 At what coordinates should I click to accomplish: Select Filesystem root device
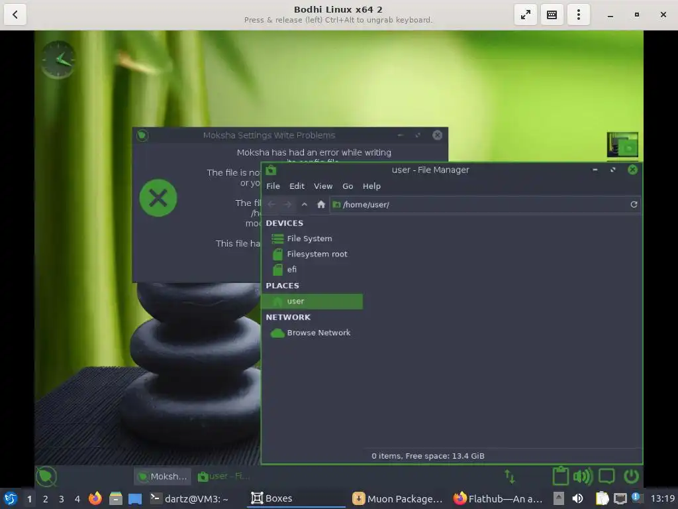(x=312, y=254)
